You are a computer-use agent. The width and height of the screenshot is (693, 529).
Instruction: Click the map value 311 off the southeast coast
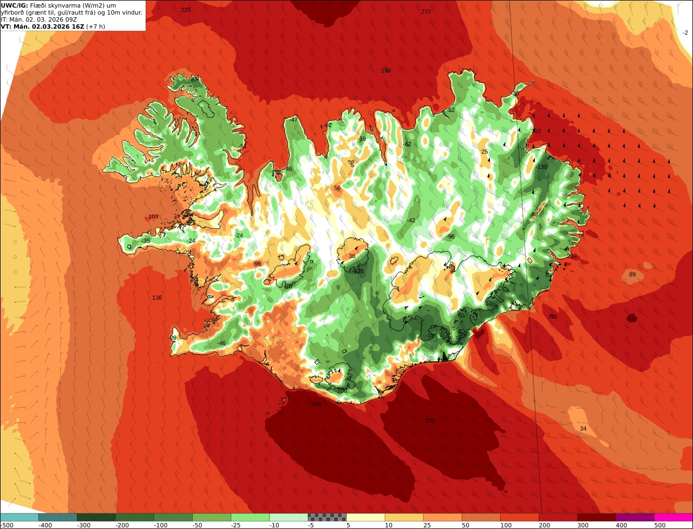(552, 316)
